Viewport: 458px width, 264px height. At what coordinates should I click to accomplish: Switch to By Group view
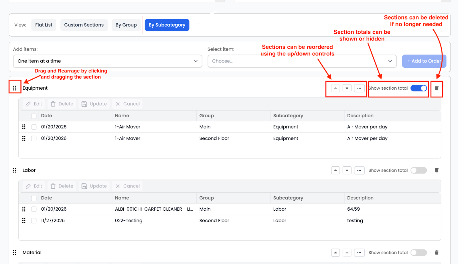[x=126, y=25]
